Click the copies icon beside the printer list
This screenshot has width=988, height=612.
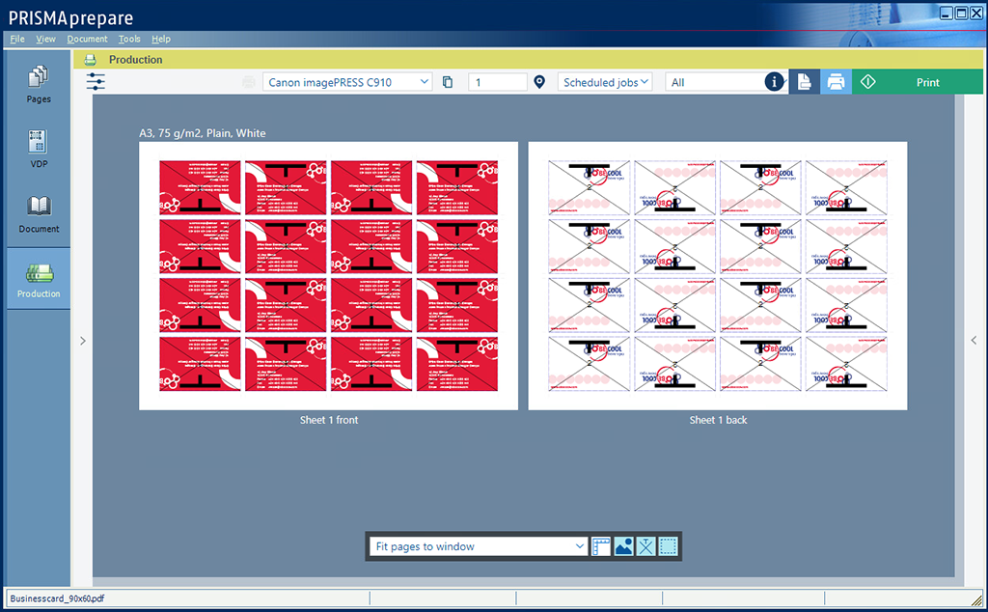(x=448, y=82)
